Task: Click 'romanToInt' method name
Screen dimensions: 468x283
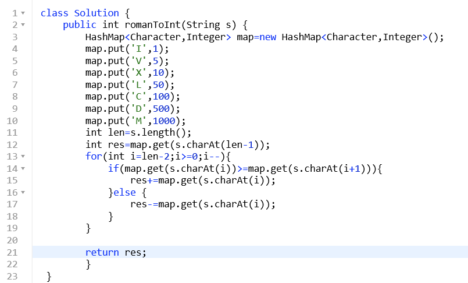Action: (152, 25)
